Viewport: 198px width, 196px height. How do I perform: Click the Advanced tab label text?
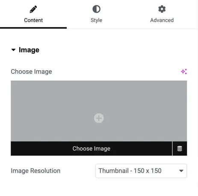pos(162,20)
